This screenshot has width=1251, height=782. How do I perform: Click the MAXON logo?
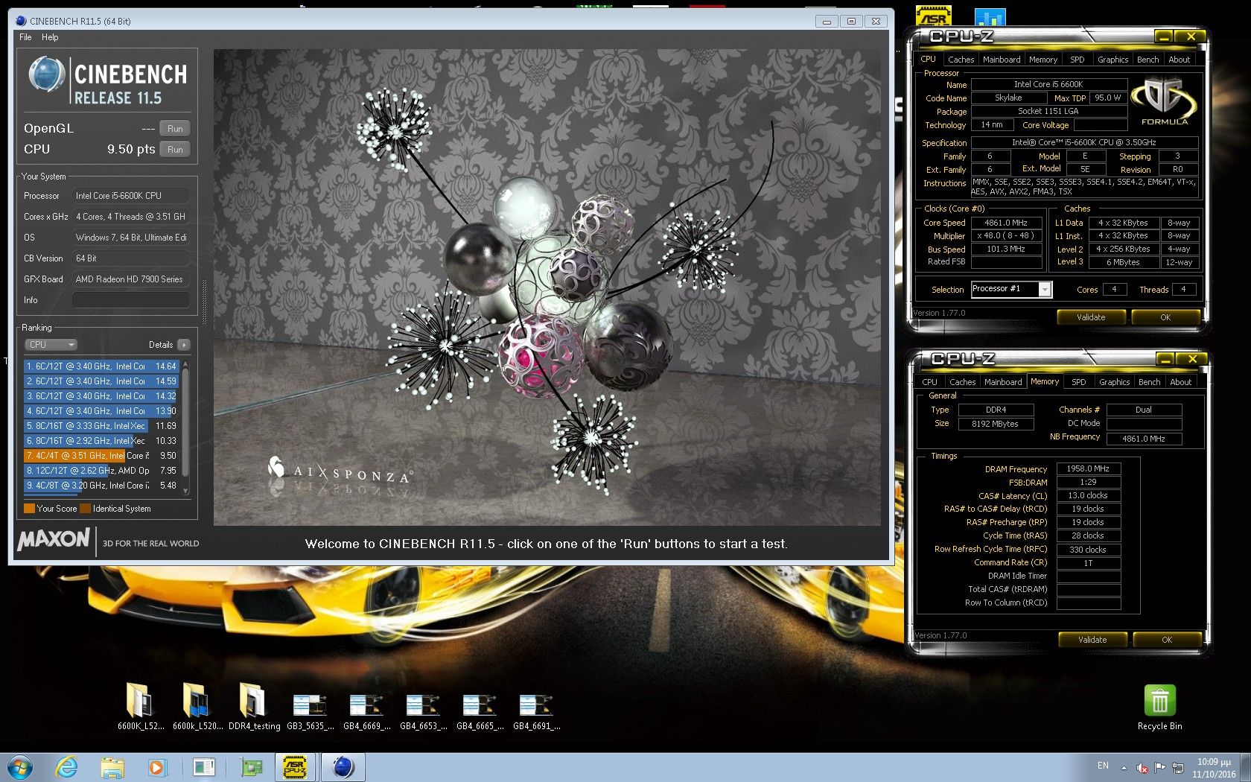point(54,539)
